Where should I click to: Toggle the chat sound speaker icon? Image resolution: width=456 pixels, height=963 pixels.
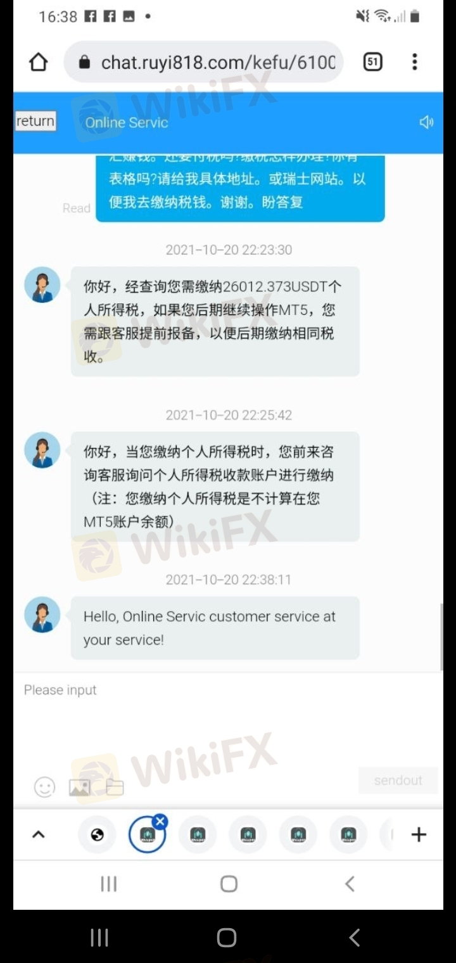pyautogui.click(x=426, y=122)
